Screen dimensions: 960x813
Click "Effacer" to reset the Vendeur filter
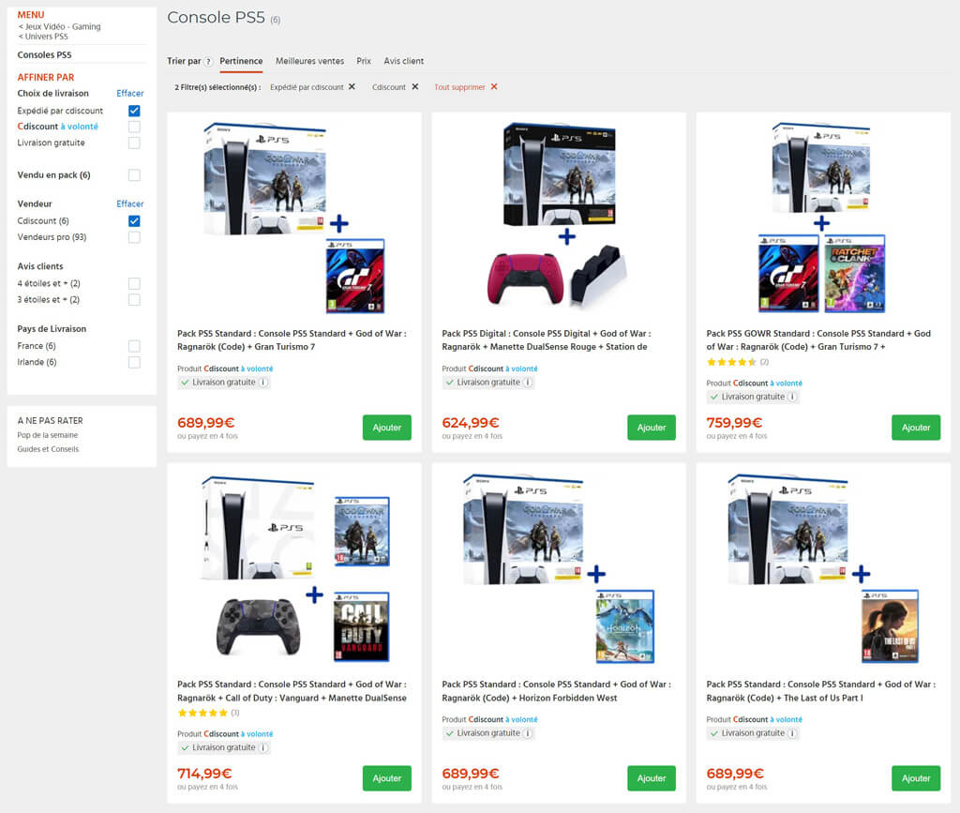click(x=130, y=203)
